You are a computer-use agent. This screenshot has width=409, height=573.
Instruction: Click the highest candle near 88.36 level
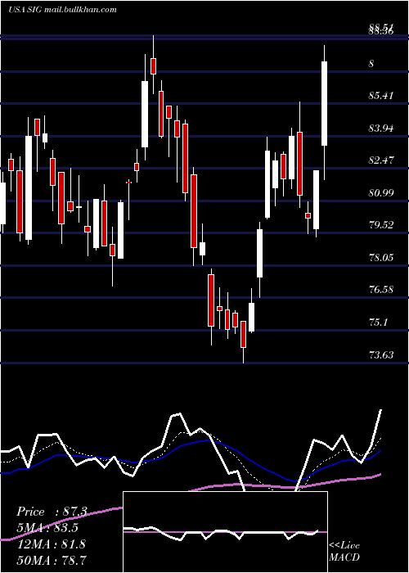tap(154, 65)
